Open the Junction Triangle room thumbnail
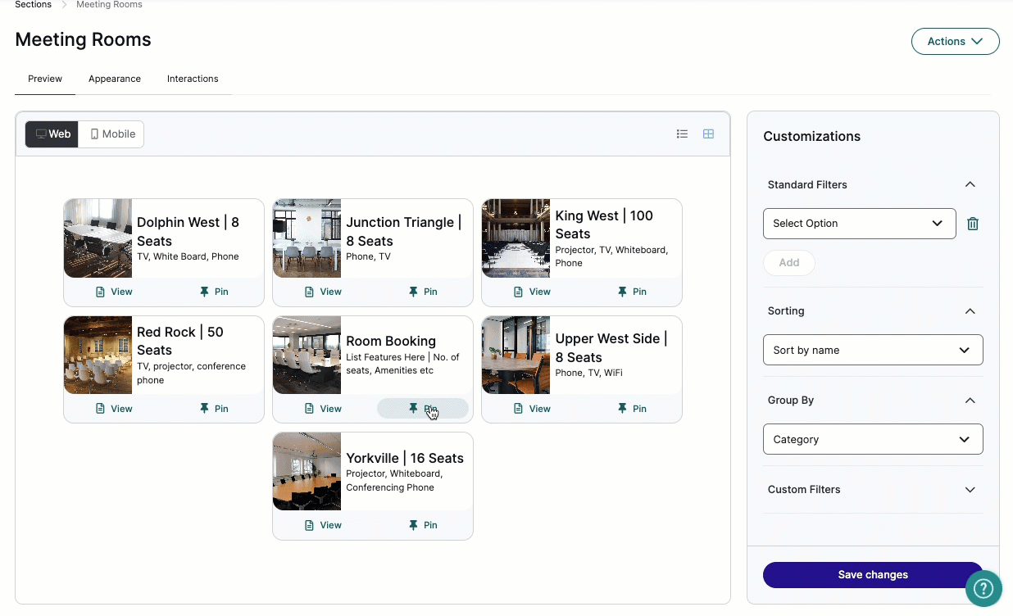 pyautogui.click(x=307, y=238)
